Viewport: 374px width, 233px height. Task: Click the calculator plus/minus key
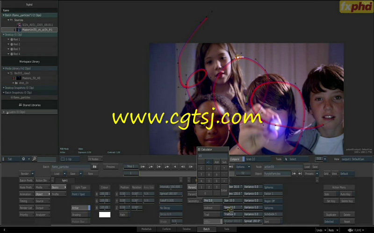(208, 162)
